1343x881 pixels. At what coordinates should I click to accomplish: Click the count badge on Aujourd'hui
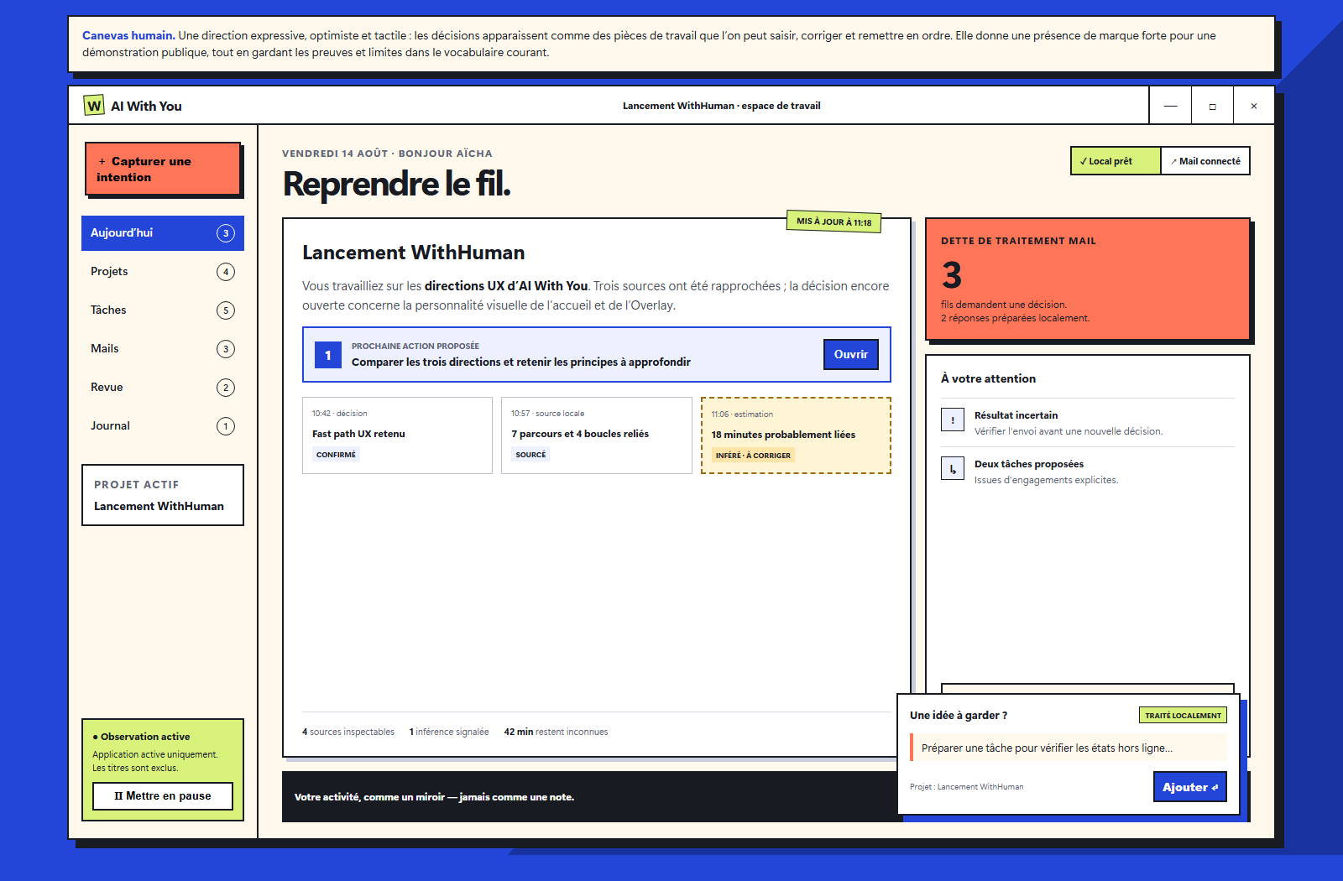[226, 233]
